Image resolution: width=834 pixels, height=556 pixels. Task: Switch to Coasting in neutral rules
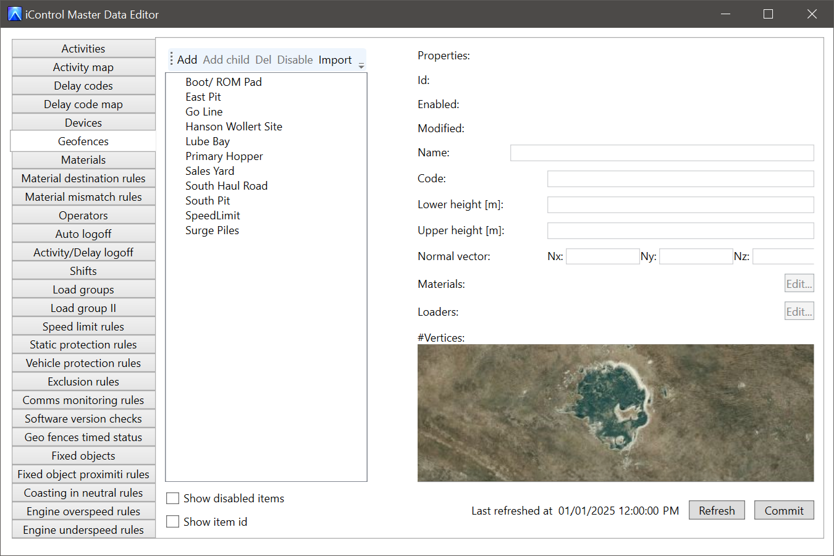pyautogui.click(x=83, y=493)
